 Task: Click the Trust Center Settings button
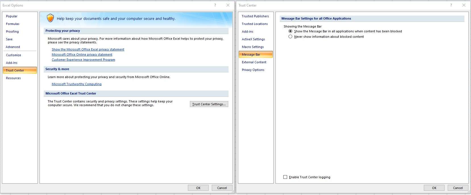pos(209,104)
